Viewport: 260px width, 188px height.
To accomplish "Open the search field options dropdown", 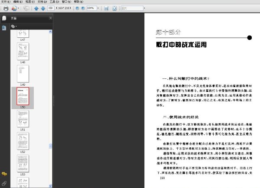I will 144,8.
